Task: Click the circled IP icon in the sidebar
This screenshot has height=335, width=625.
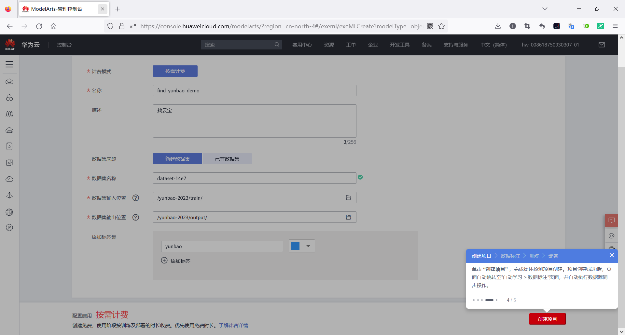Action: pyautogui.click(x=9, y=227)
